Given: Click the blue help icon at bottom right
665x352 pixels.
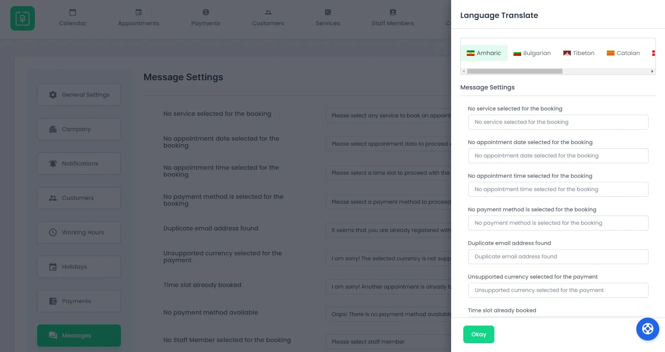Looking at the screenshot, I should pos(647,329).
